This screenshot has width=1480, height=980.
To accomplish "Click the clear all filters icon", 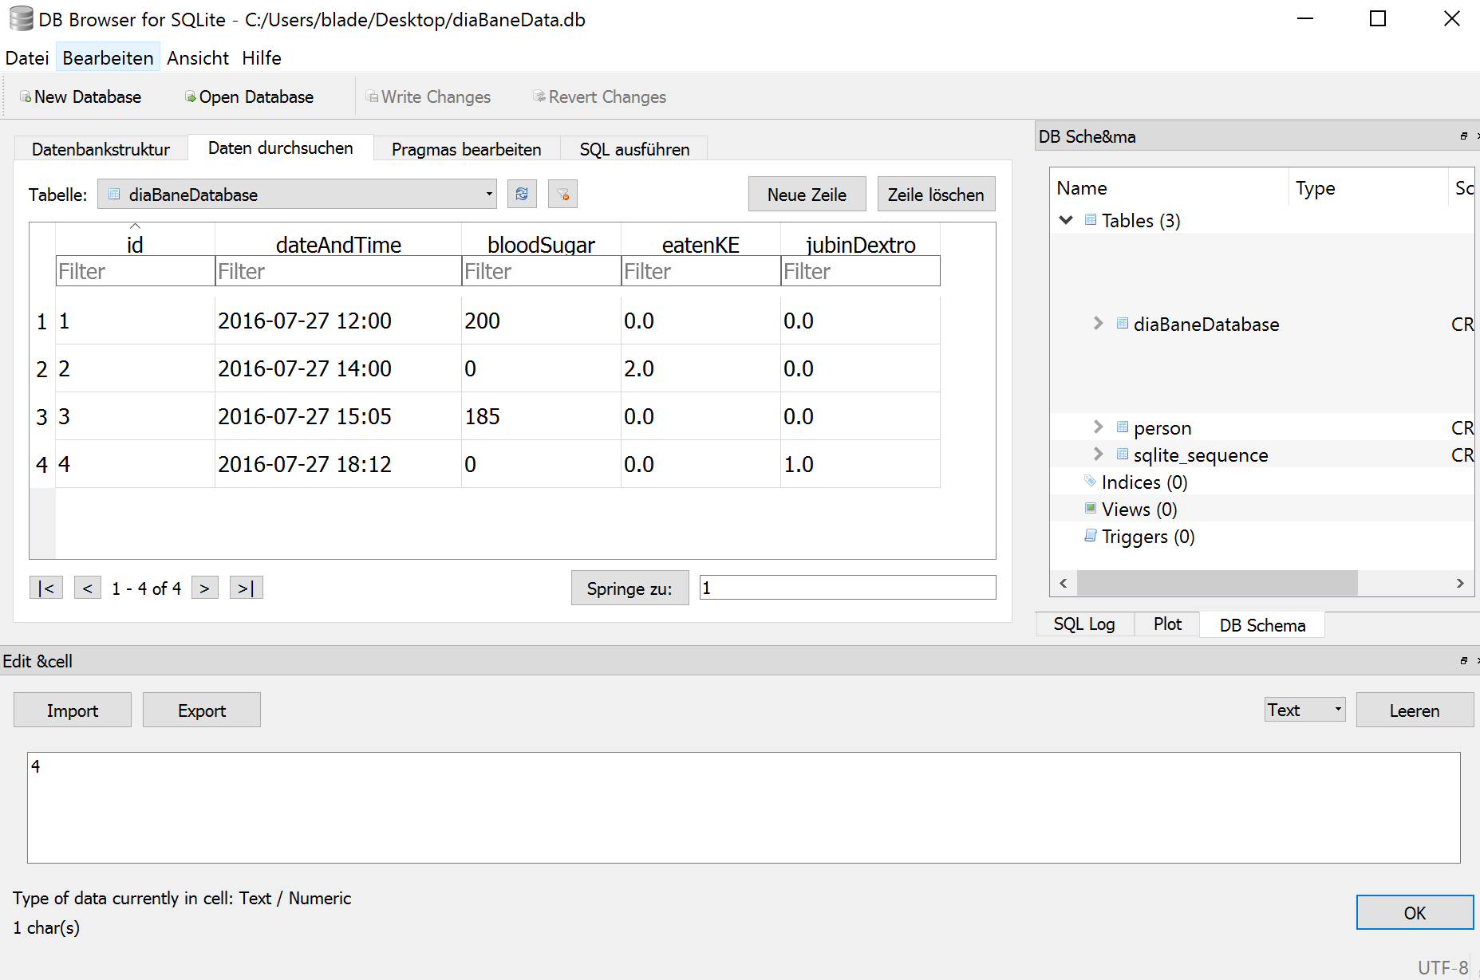I will click(562, 194).
